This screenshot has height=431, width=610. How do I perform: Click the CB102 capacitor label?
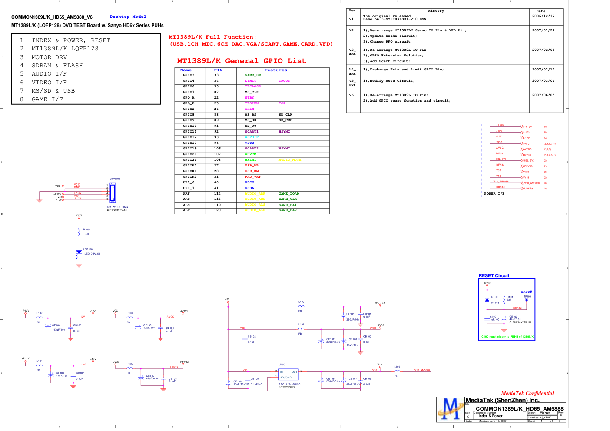coord(252,337)
